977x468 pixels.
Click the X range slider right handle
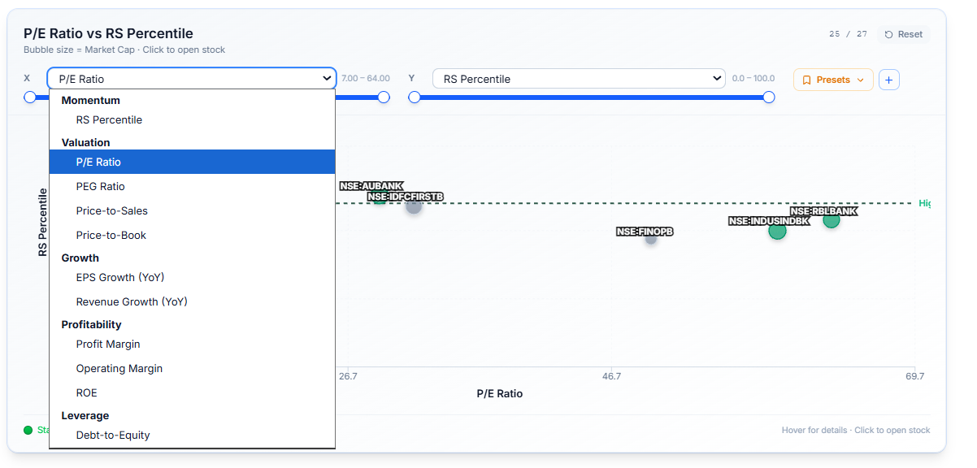pyautogui.click(x=384, y=97)
